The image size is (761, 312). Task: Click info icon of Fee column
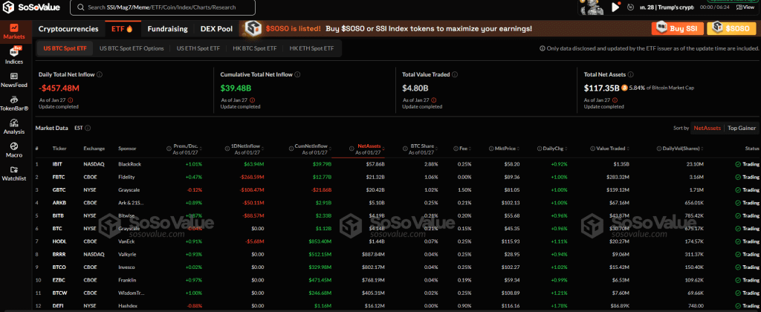[456, 149]
